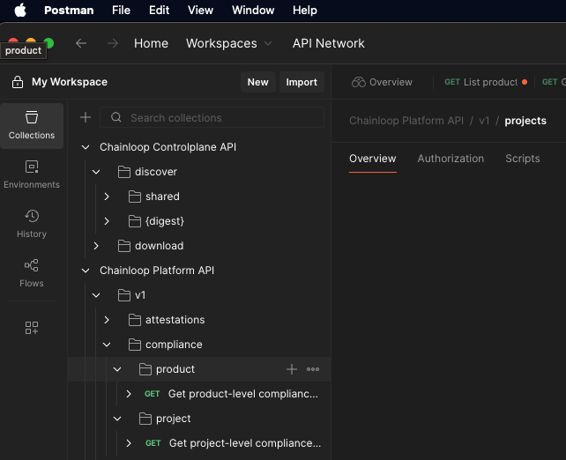Select the Authorization tab
566x460 pixels.
(x=451, y=159)
